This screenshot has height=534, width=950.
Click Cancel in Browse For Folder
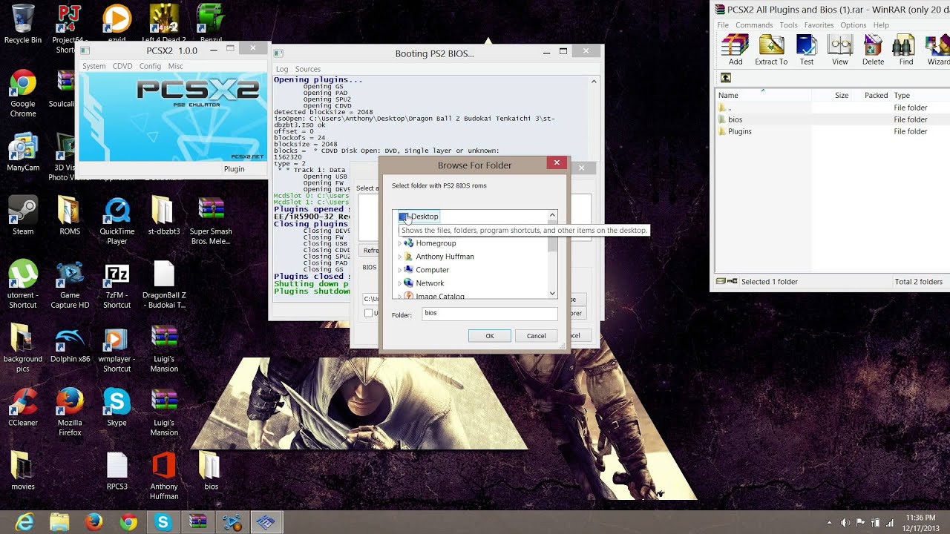537,336
